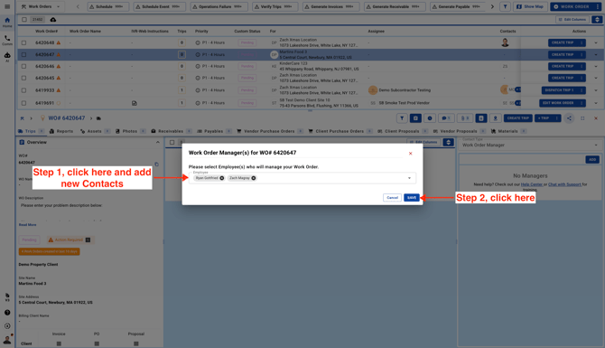Select checkbox for work order 6419933
The width and height of the screenshot is (605, 348).
tap(23, 90)
